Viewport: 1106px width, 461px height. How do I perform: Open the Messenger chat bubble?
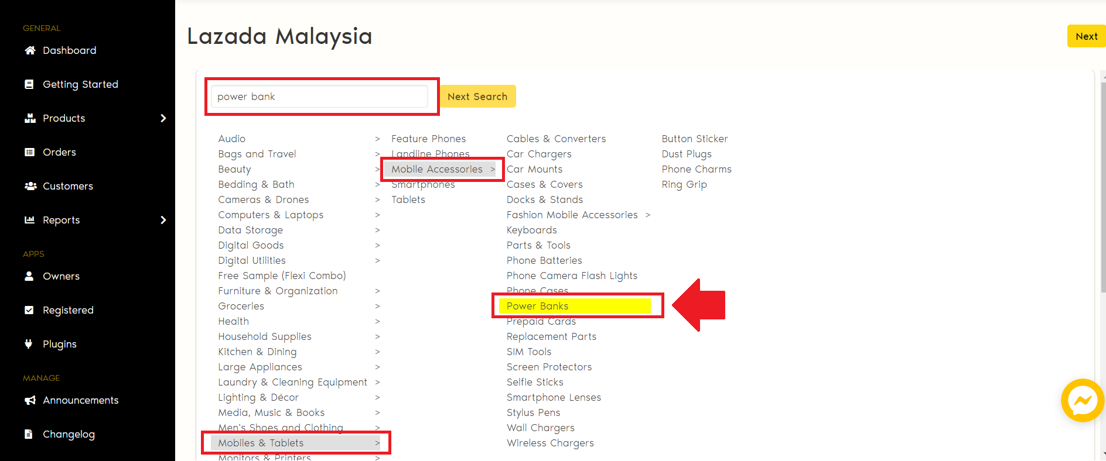pos(1083,401)
